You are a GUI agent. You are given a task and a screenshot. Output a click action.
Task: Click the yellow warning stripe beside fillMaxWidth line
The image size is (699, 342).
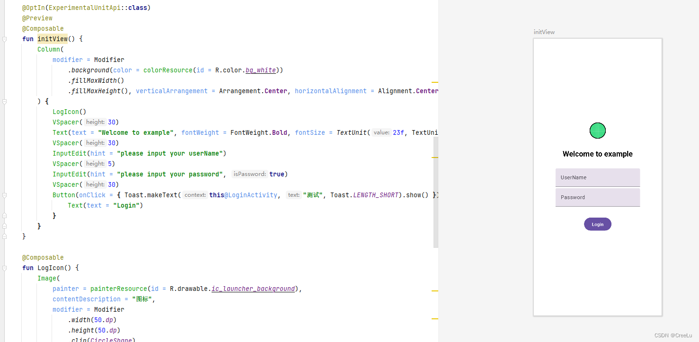435,82
